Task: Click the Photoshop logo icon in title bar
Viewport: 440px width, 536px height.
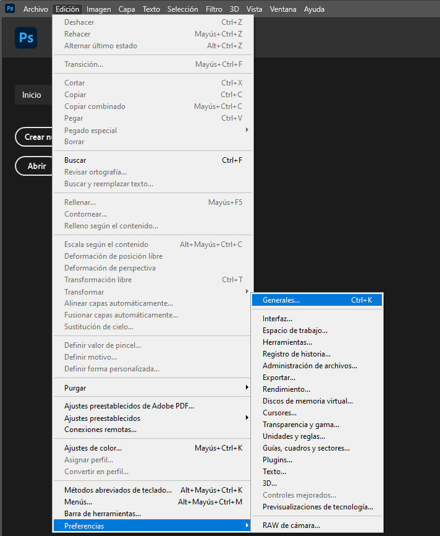Action: tap(9, 9)
